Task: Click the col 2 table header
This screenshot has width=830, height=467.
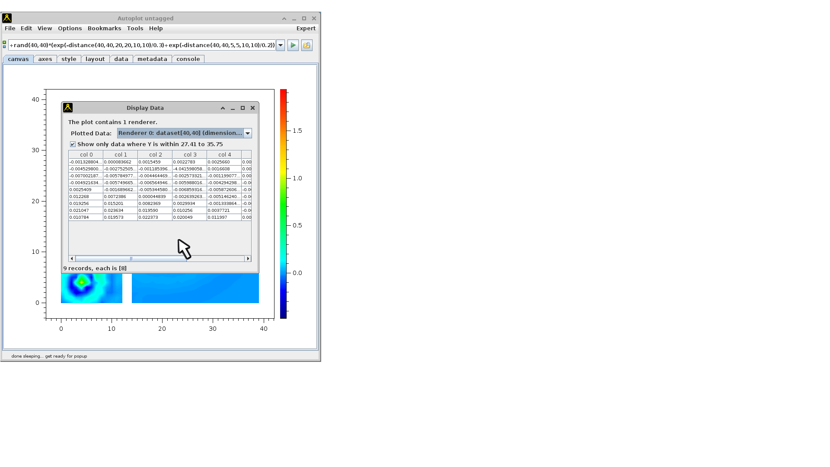Action: 155,154
